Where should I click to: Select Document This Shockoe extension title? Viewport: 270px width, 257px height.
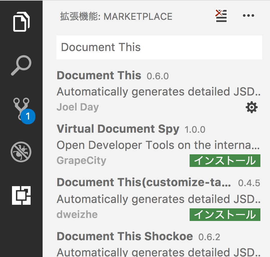(125, 236)
